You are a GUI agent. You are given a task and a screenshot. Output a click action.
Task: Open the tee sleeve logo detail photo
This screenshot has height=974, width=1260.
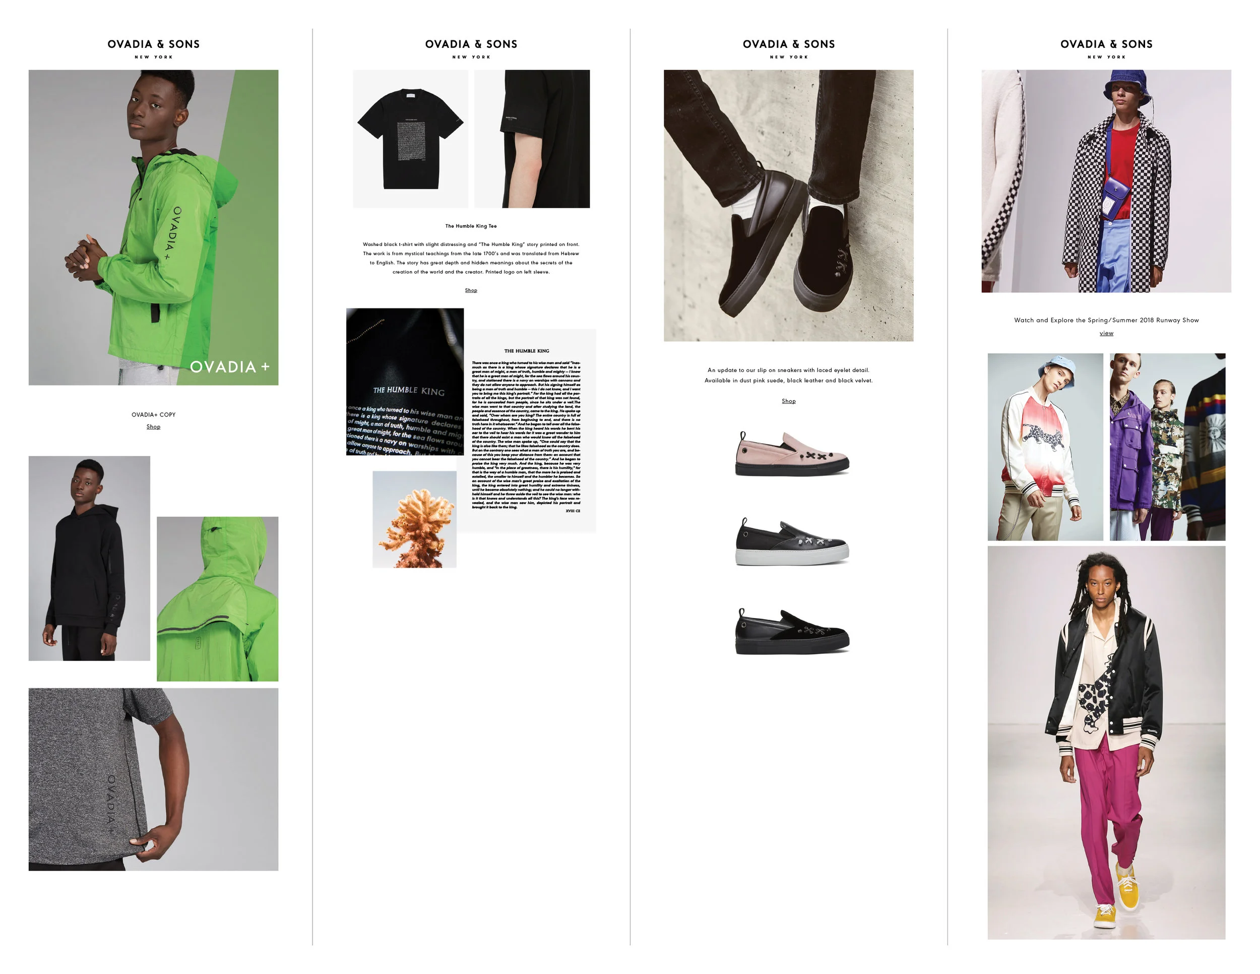click(x=532, y=139)
